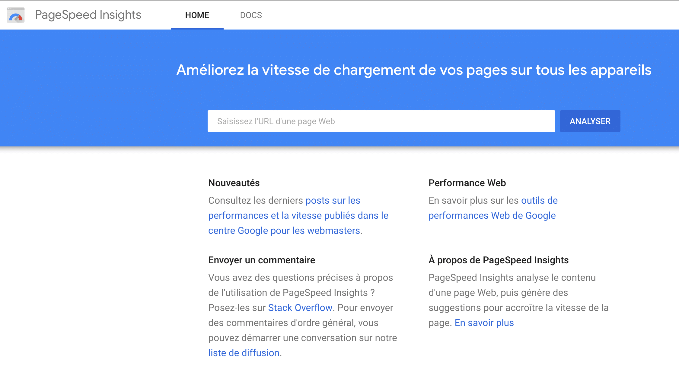Open the DOCS tab
The image size is (679, 370).
(x=251, y=15)
